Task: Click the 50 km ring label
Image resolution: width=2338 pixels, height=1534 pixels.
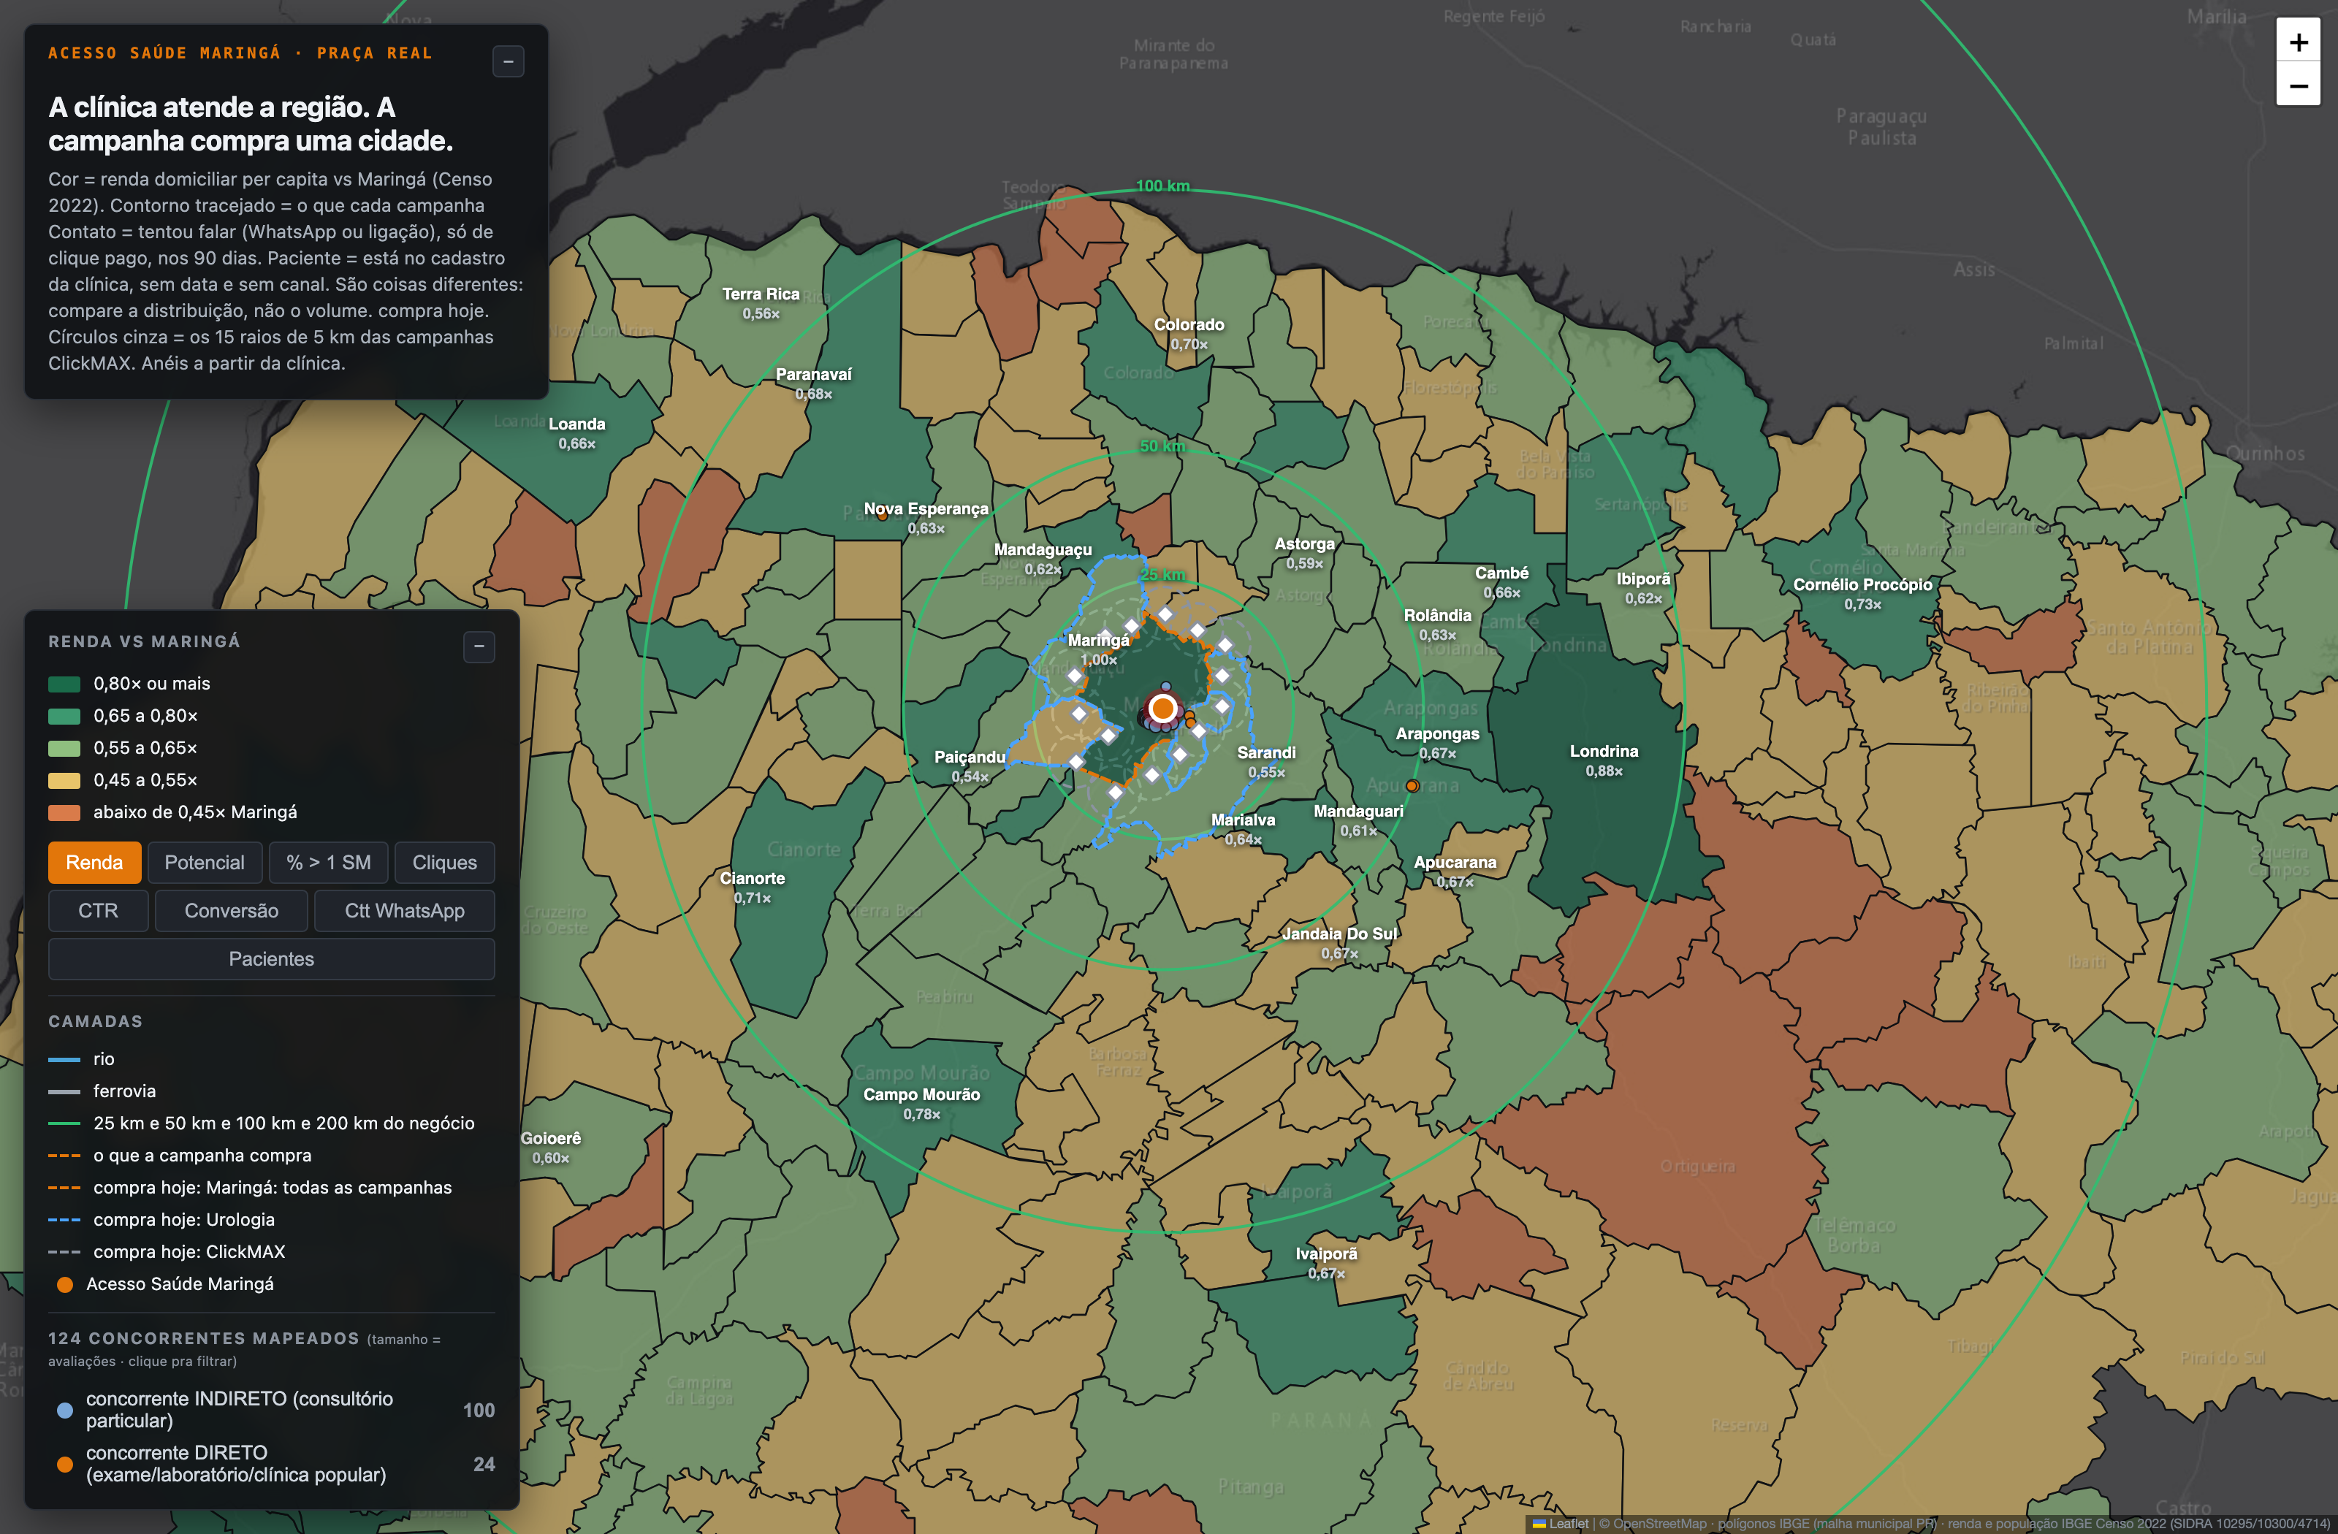Action: [x=1162, y=446]
